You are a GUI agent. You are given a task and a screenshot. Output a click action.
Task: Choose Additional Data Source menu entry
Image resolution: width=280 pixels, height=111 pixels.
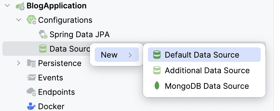point(204,70)
